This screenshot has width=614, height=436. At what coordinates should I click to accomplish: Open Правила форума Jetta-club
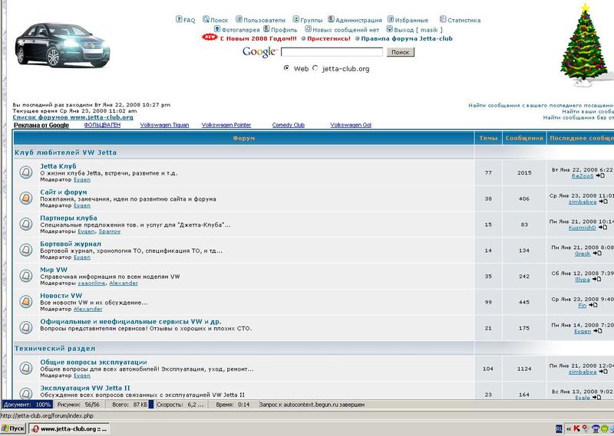click(407, 39)
